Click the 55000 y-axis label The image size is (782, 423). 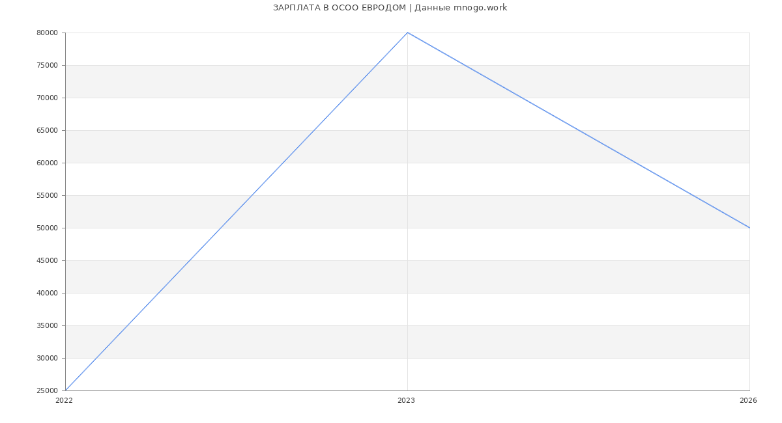[x=47, y=196]
